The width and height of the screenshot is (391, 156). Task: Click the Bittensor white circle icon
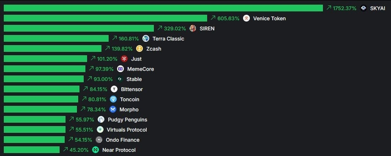tap(114, 89)
